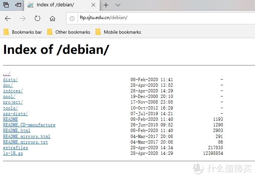Open the doc/ directory
Viewport: 255px width, 178px height.
pos(8,85)
